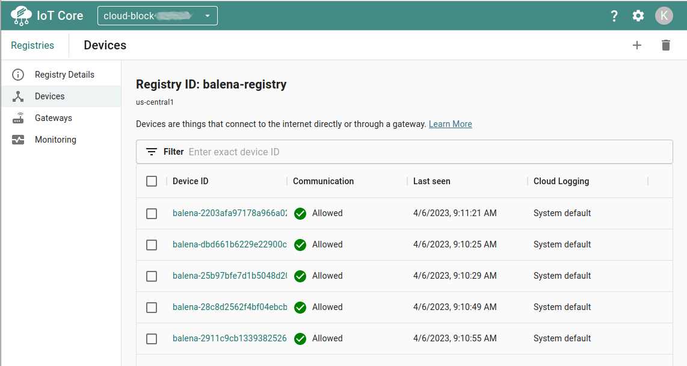This screenshot has height=366, width=687.
Task: Toggle the select-all checkbox in table header
Action: (x=152, y=181)
